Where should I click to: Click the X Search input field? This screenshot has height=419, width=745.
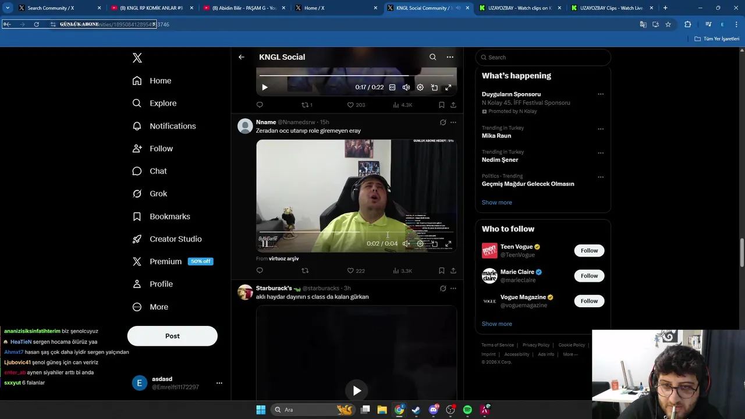pyautogui.click(x=543, y=57)
